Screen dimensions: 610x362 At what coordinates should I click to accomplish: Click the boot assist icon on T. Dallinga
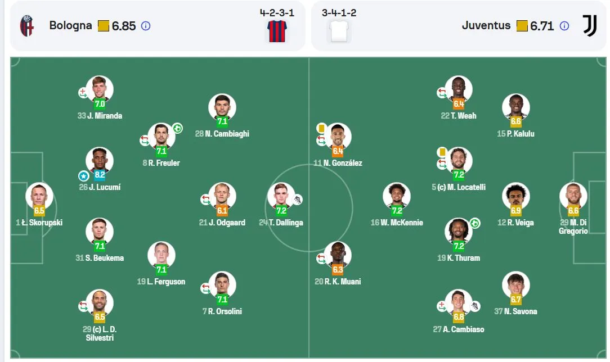(x=298, y=200)
